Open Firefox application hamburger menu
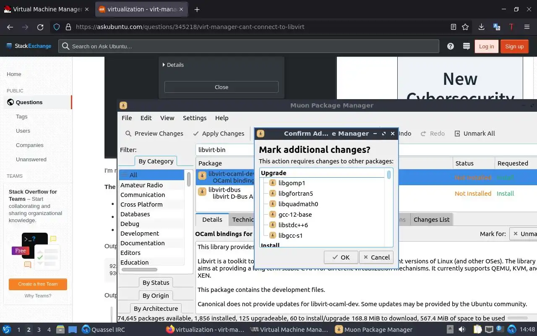 click(527, 27)
